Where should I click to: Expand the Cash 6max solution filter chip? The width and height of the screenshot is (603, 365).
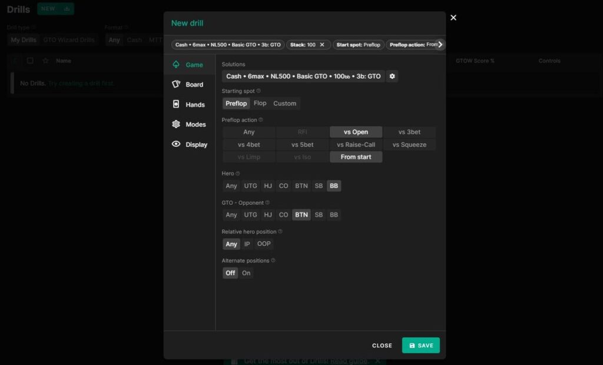228,45
